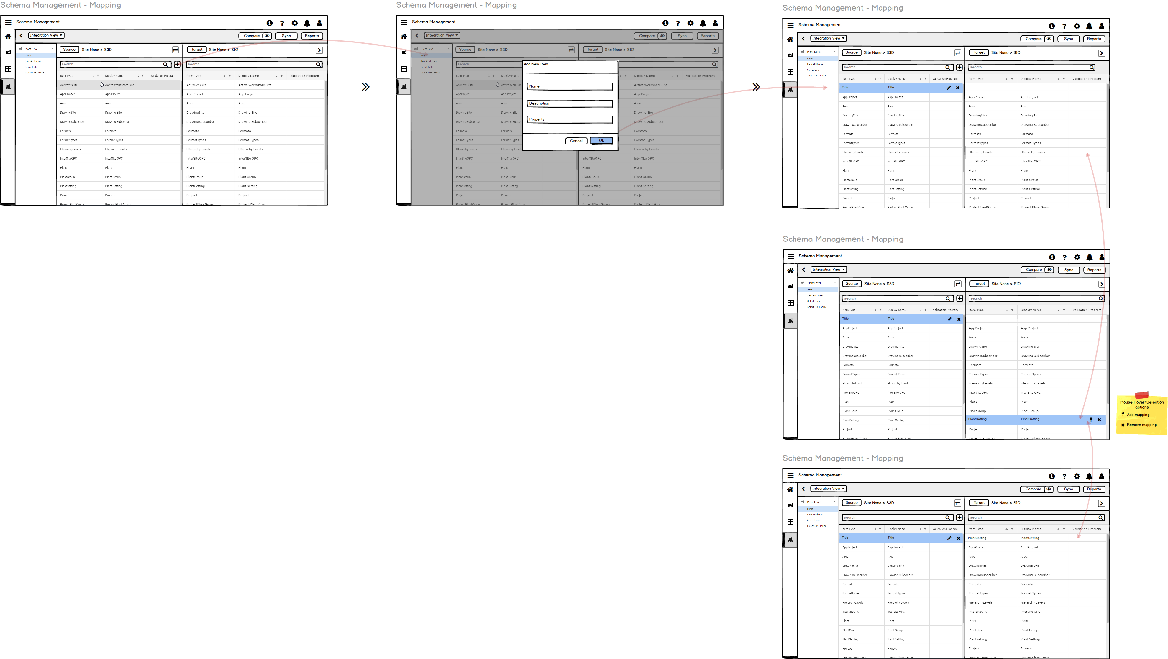Click swap source-target icon in top-left mockup

coord(175,50)
